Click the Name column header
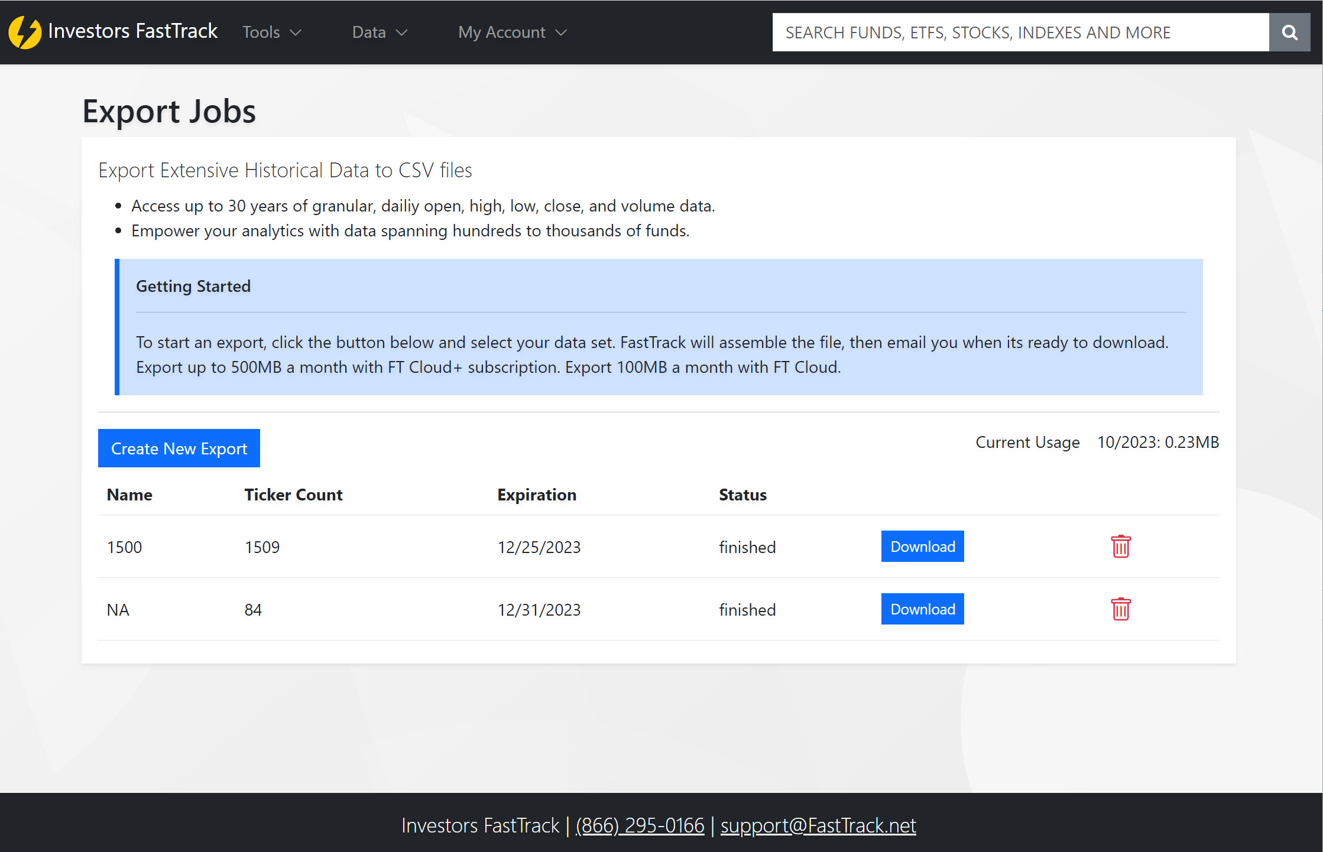The image size is (1323, 852). click(129, 495)
